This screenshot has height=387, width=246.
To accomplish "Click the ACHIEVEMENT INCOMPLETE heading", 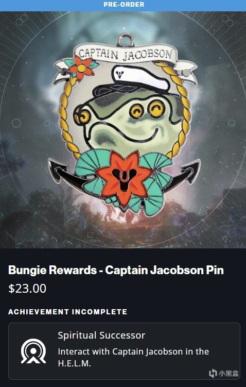I will pos(68,312).
